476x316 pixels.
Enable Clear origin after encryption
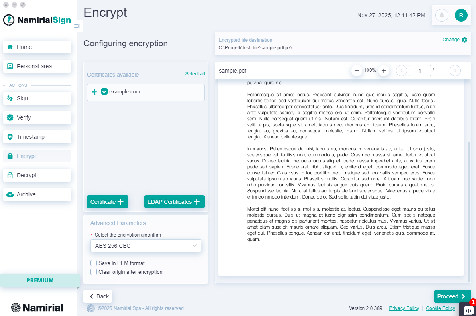pos(94,272)
